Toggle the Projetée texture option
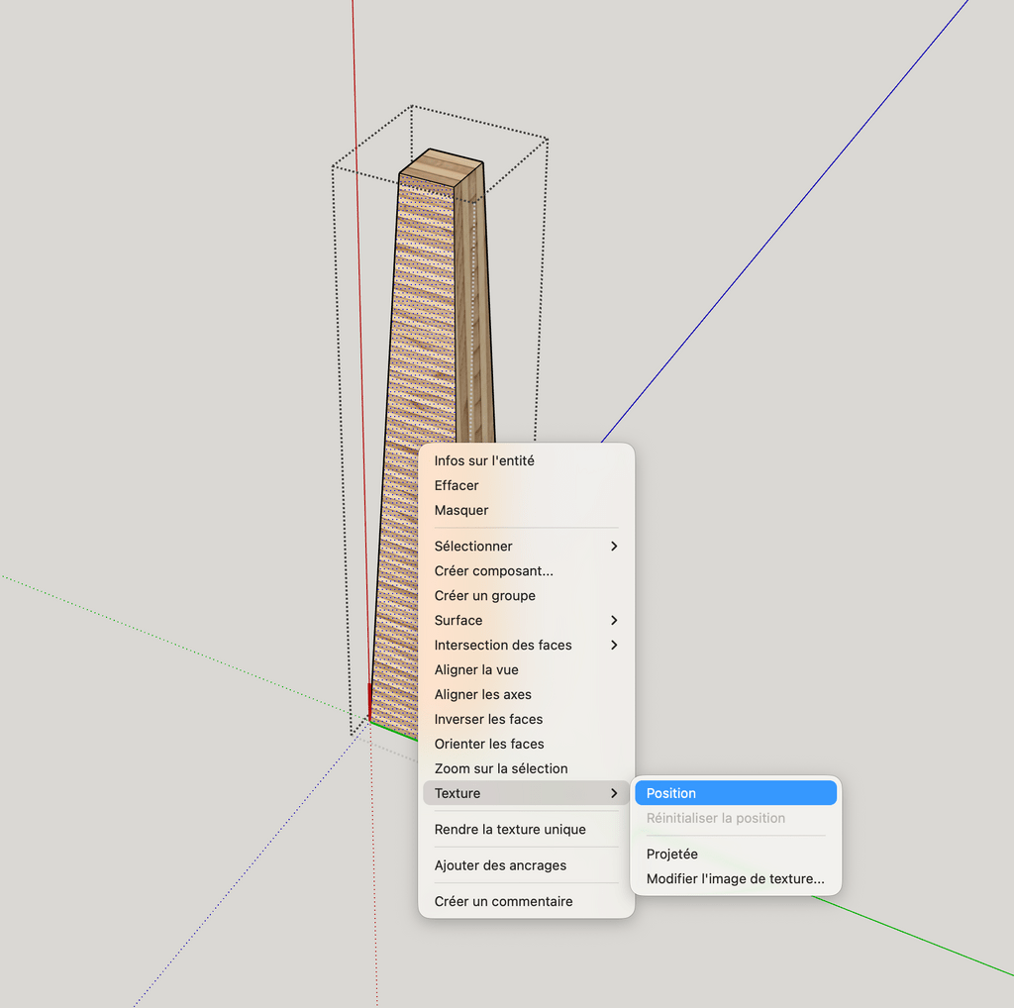 coord(671,854)
